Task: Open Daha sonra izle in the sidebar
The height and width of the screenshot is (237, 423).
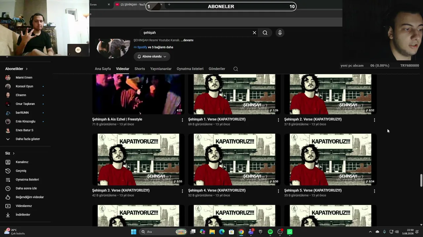Action: (26, 188)
